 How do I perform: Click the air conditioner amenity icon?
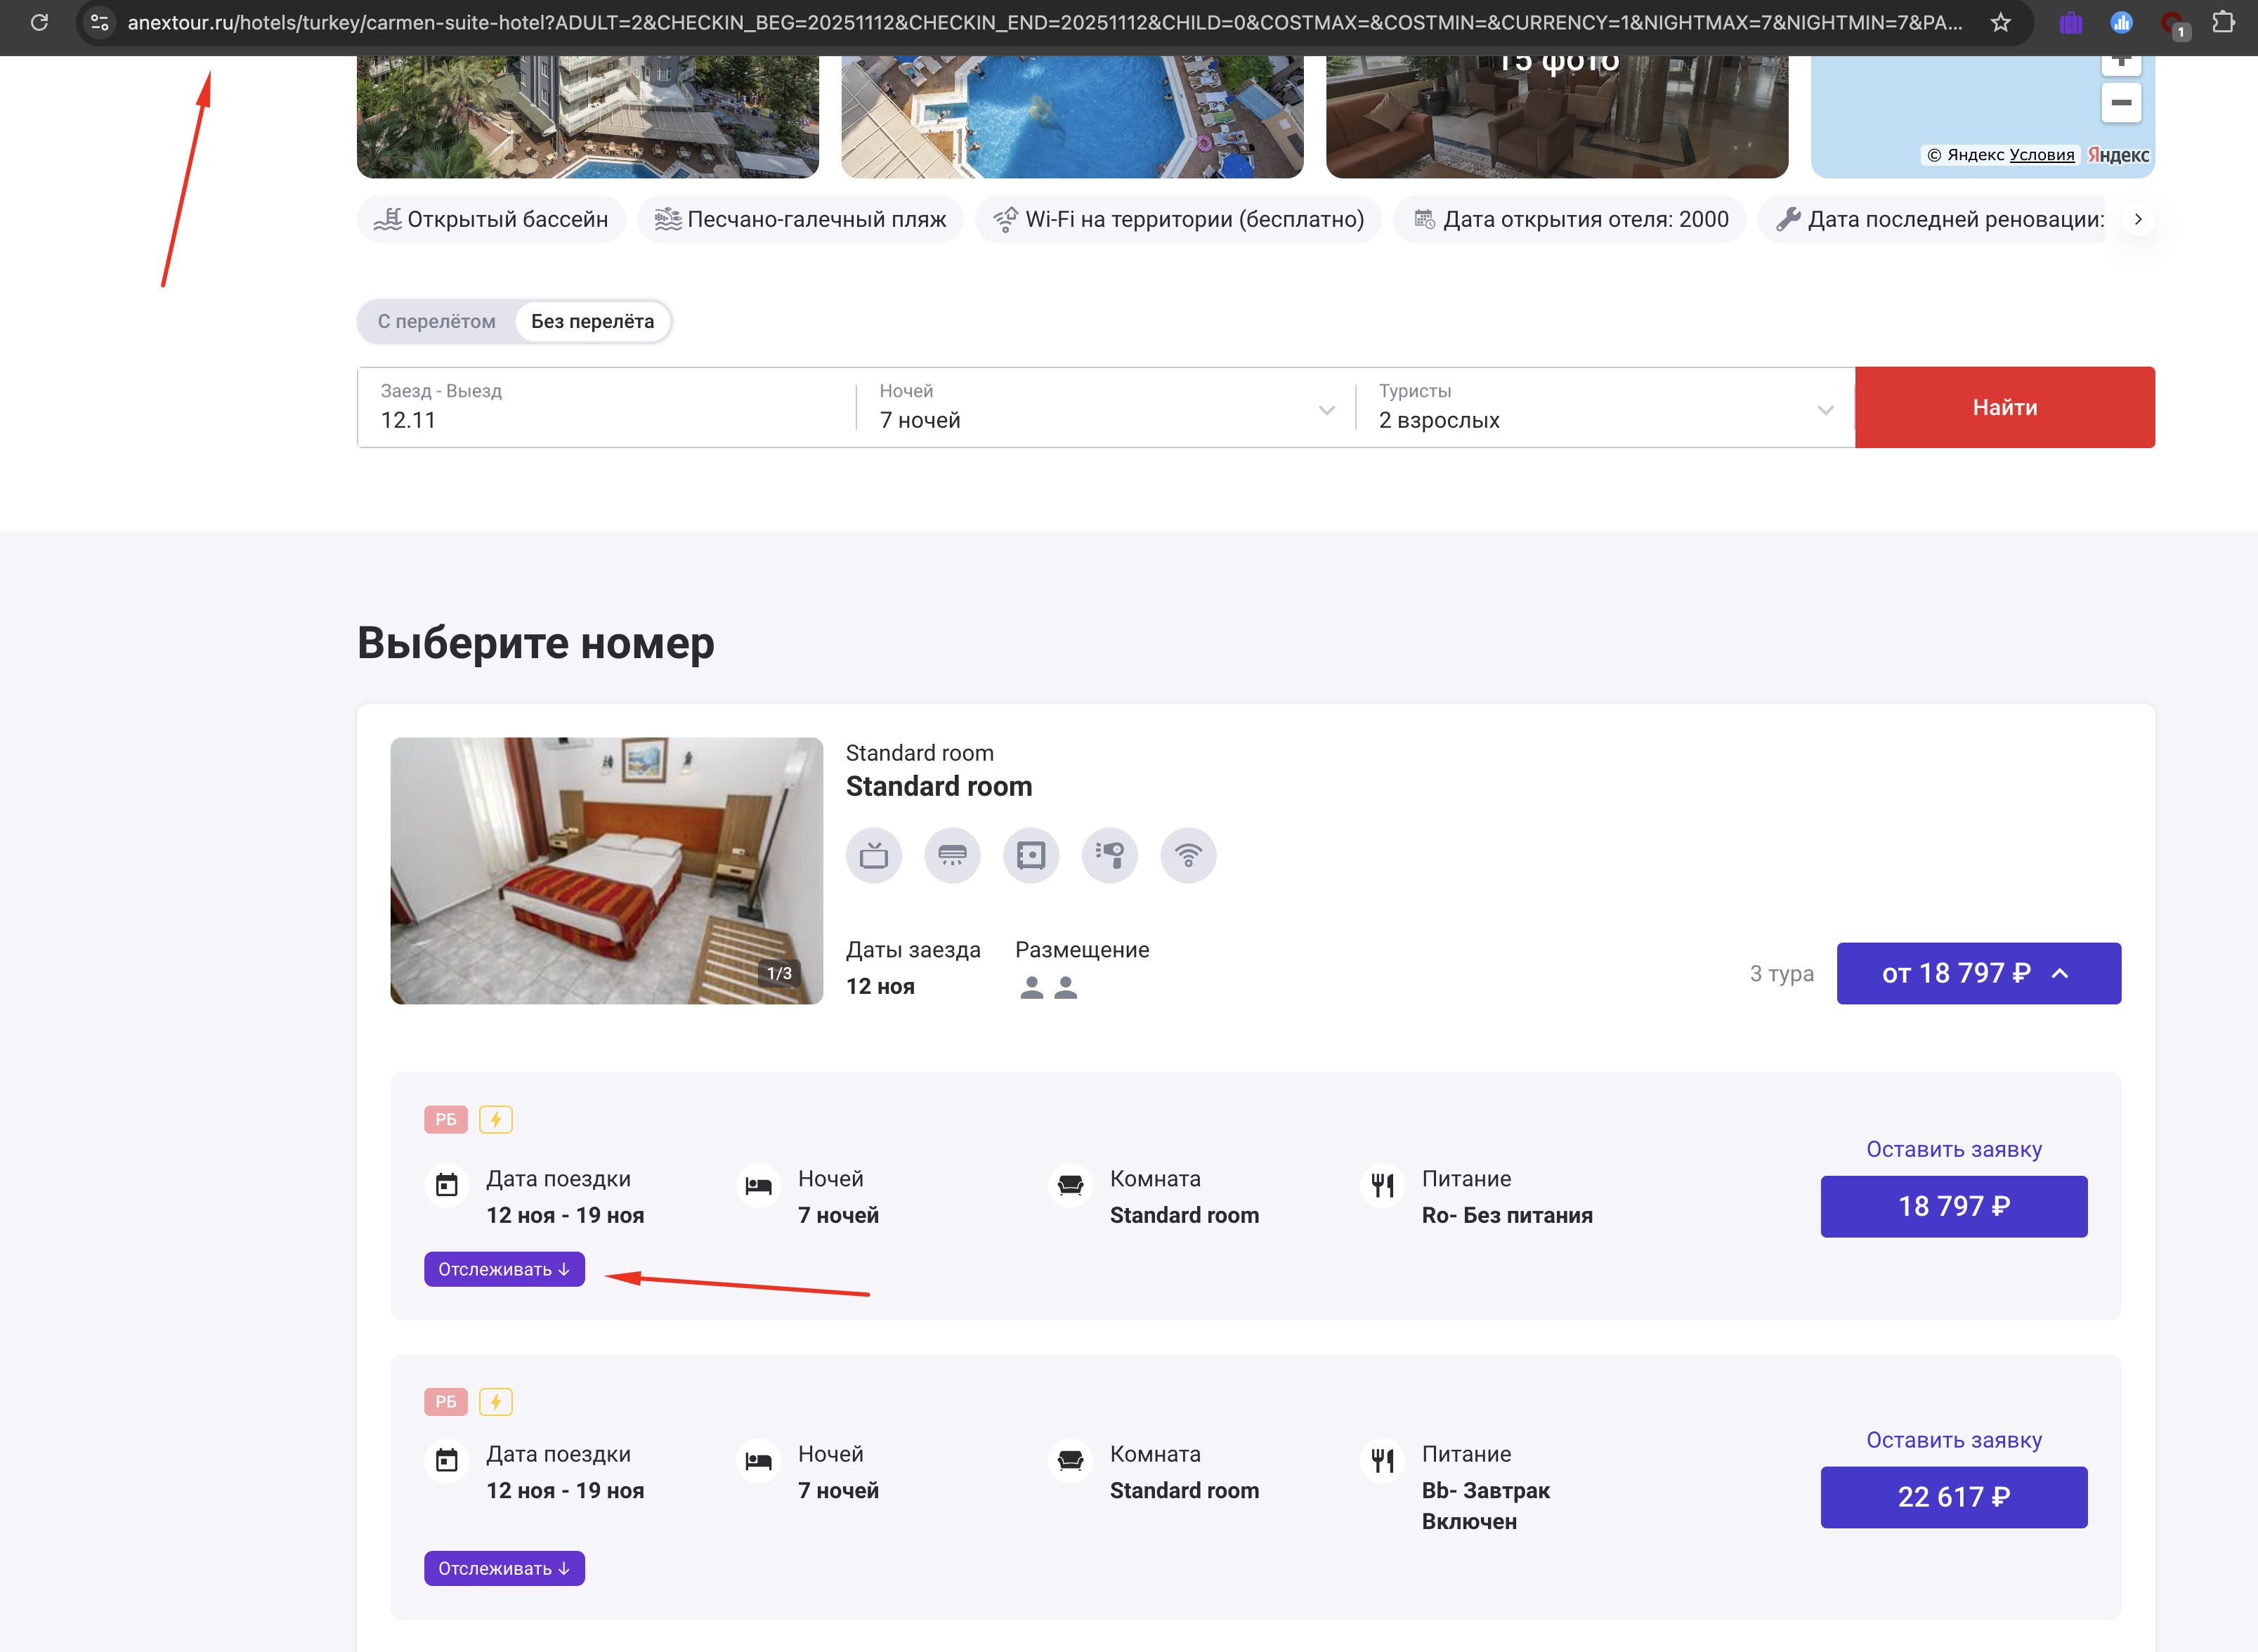click(952, 856)
